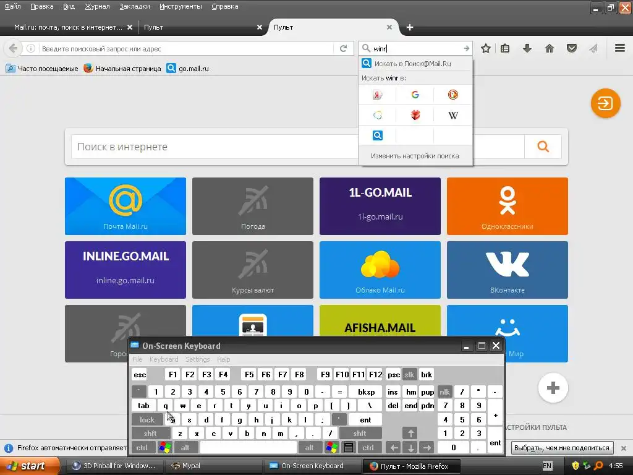Click the bksp key on keyboard
633x475 pixels.
coord(366,392)
